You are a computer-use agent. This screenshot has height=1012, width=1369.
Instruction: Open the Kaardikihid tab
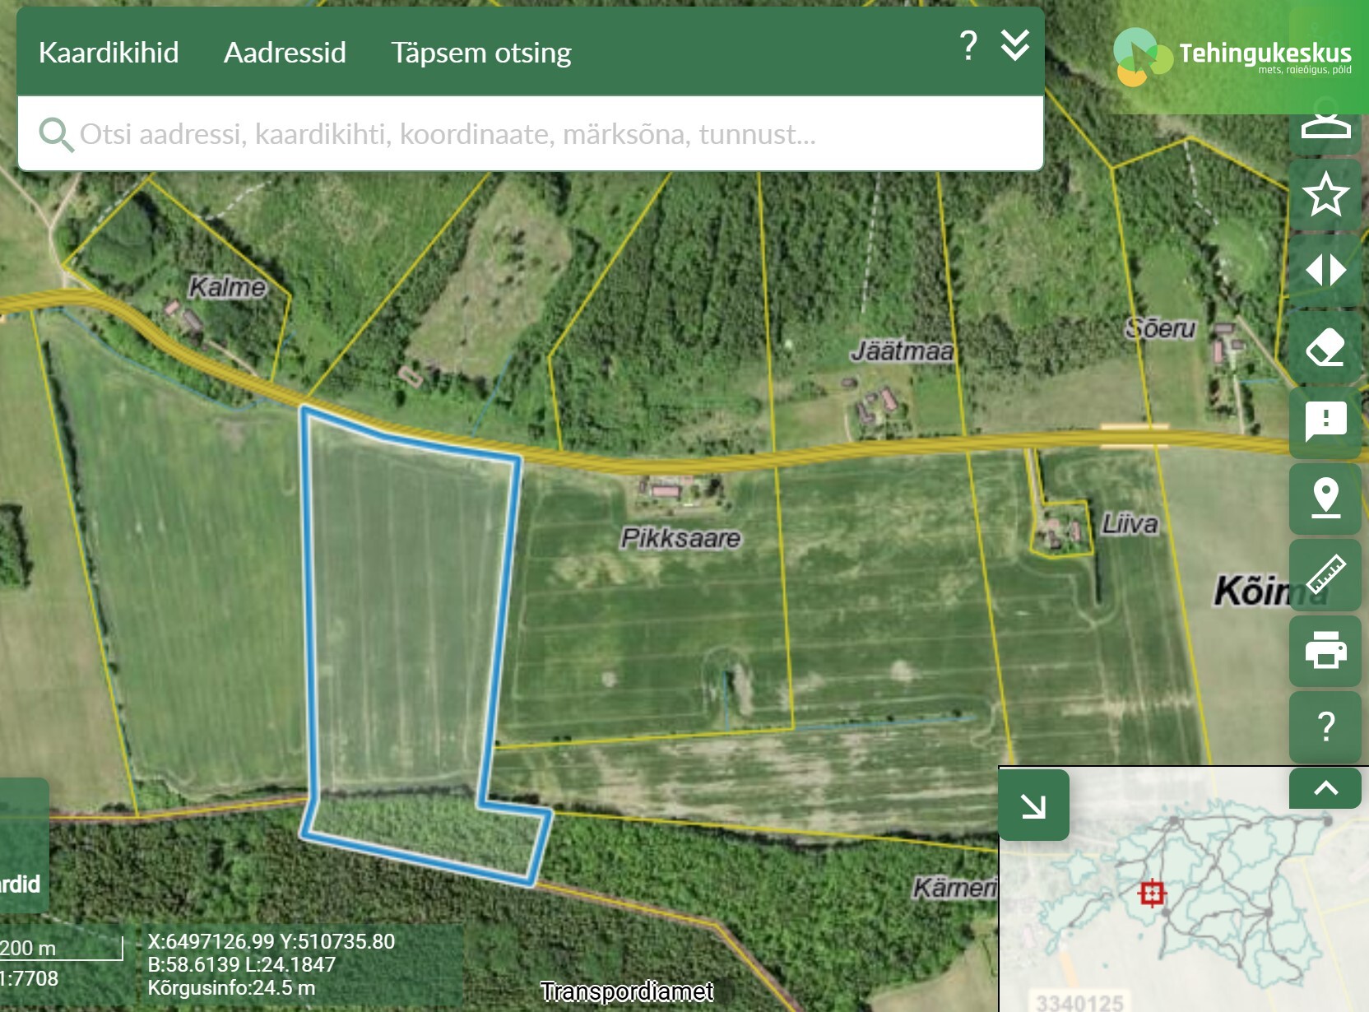pyautogui.click(x=109, y=53)
